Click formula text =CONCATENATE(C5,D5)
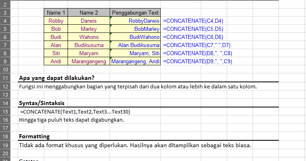Viewport: 306px width, 161px height. coord(193,29)
